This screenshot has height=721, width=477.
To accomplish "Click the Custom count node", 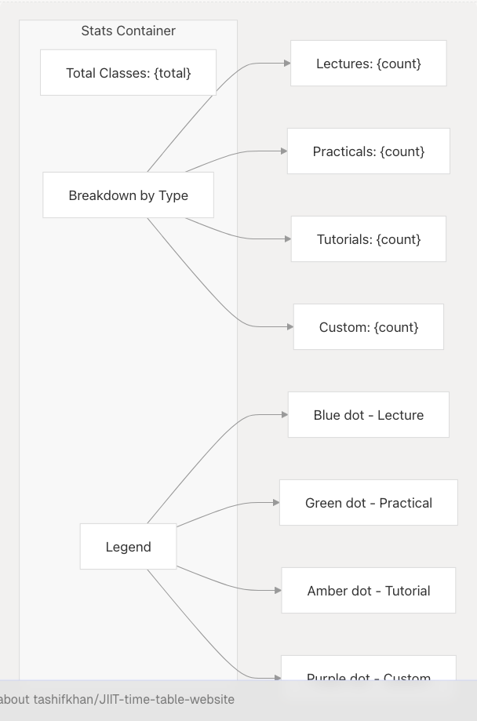I will pos(368,327).
